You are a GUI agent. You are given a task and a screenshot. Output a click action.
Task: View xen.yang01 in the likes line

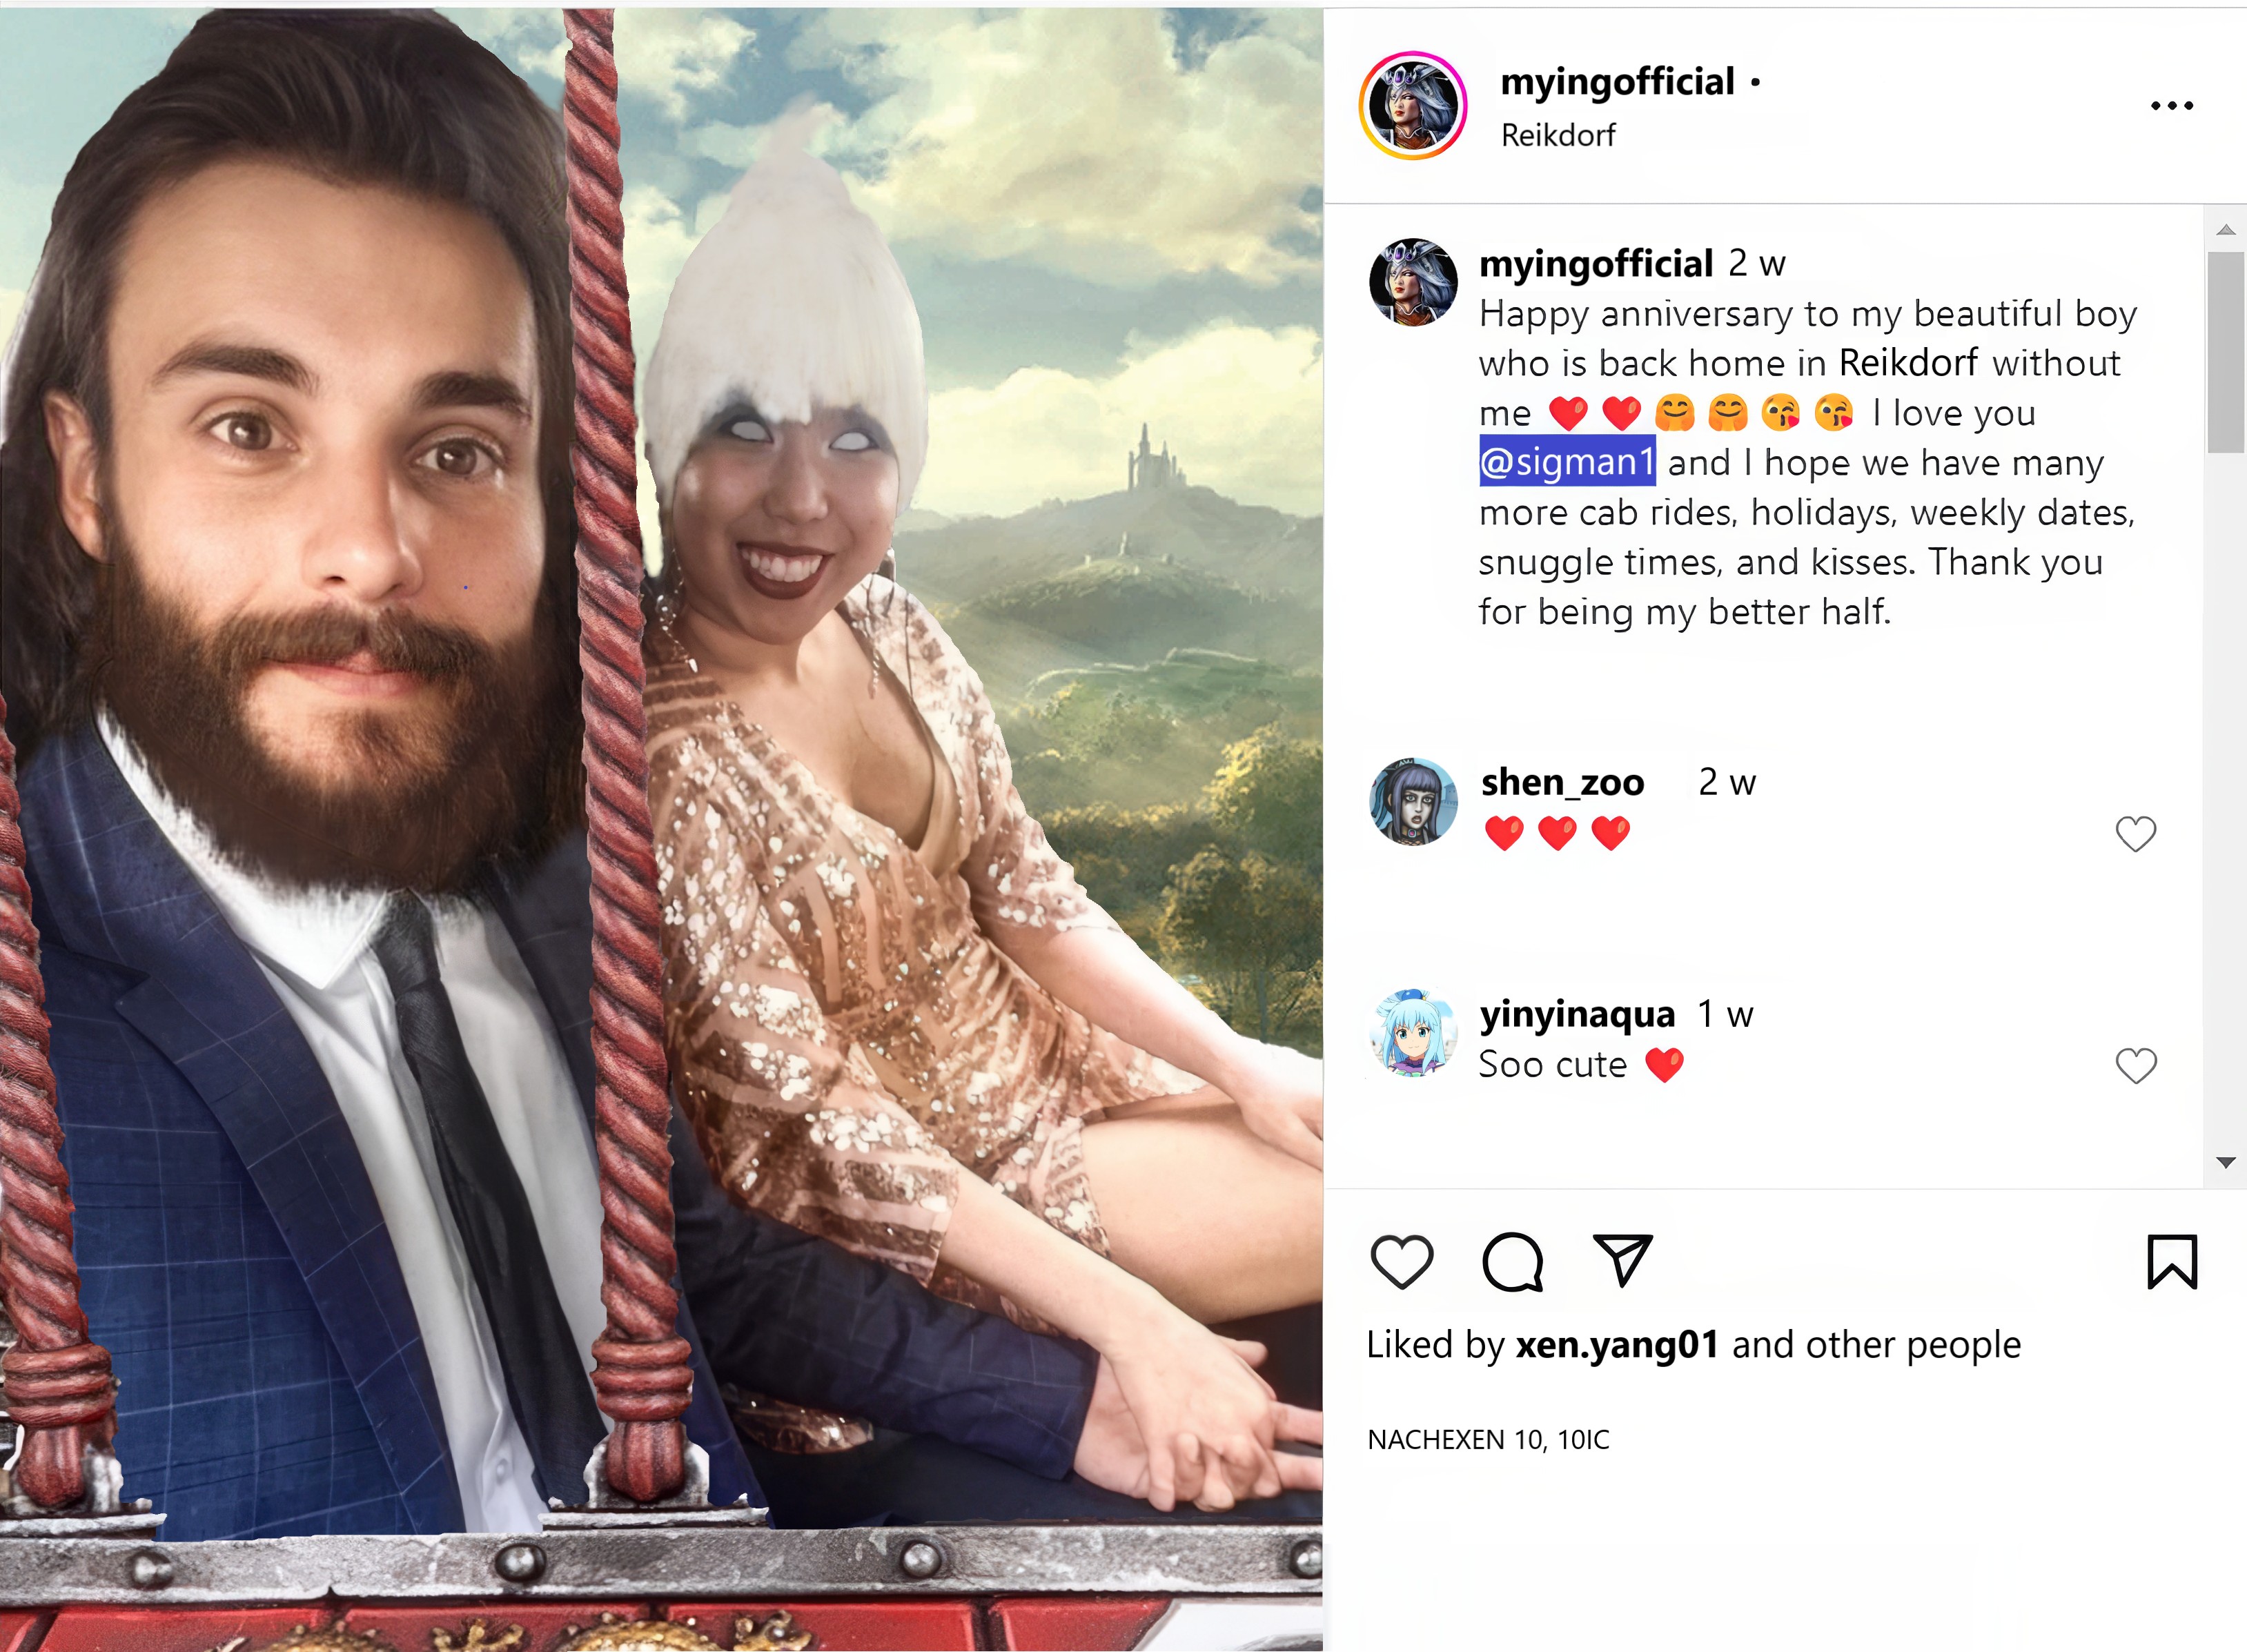[x=1617, y=1345]
